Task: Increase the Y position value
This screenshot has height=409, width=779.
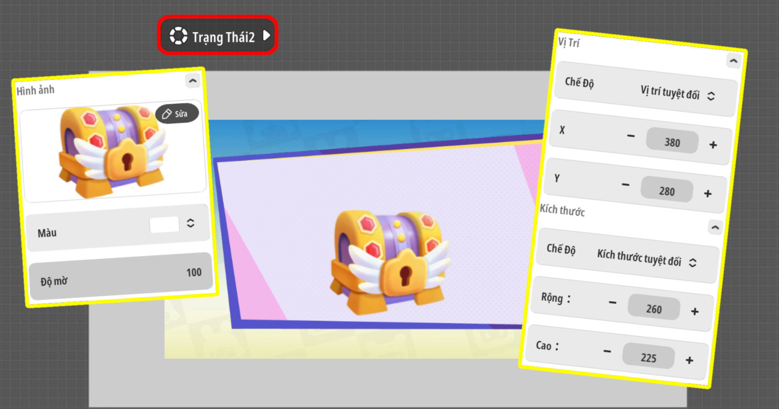Action: 708,194
